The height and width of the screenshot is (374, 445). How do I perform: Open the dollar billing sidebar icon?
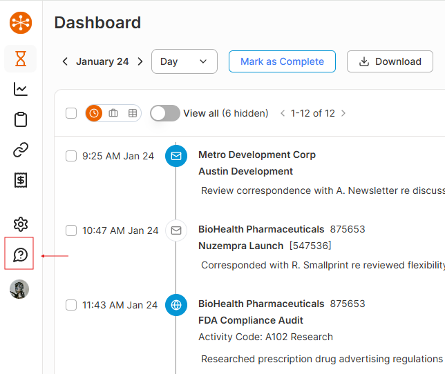[21, 180]
